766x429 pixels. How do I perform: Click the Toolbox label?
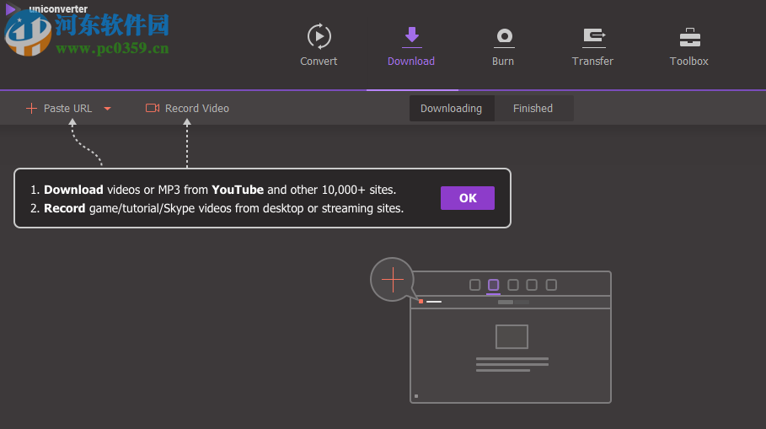click(688, 61)
